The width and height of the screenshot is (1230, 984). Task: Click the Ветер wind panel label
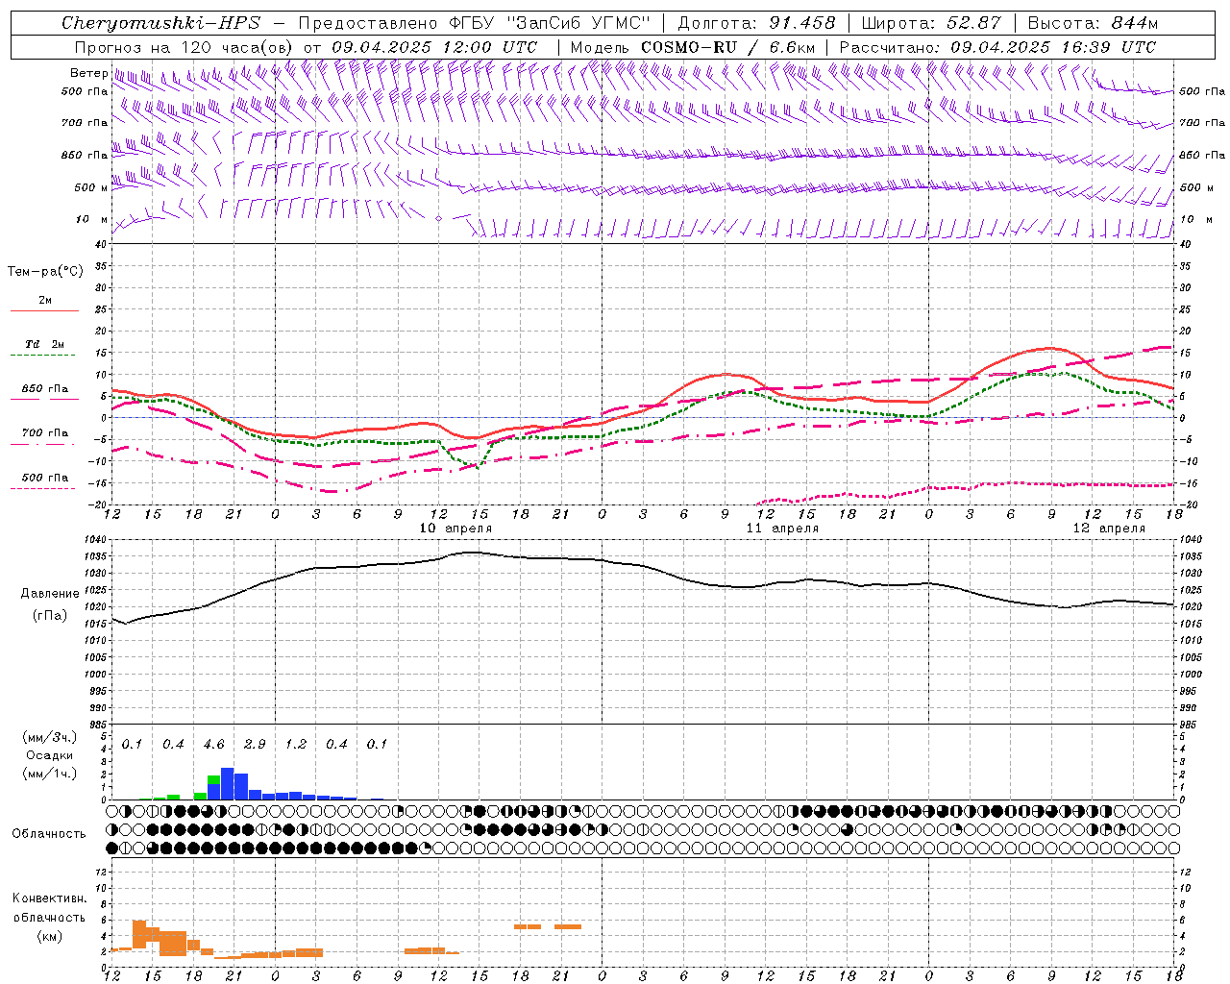[x=89, y=73]
